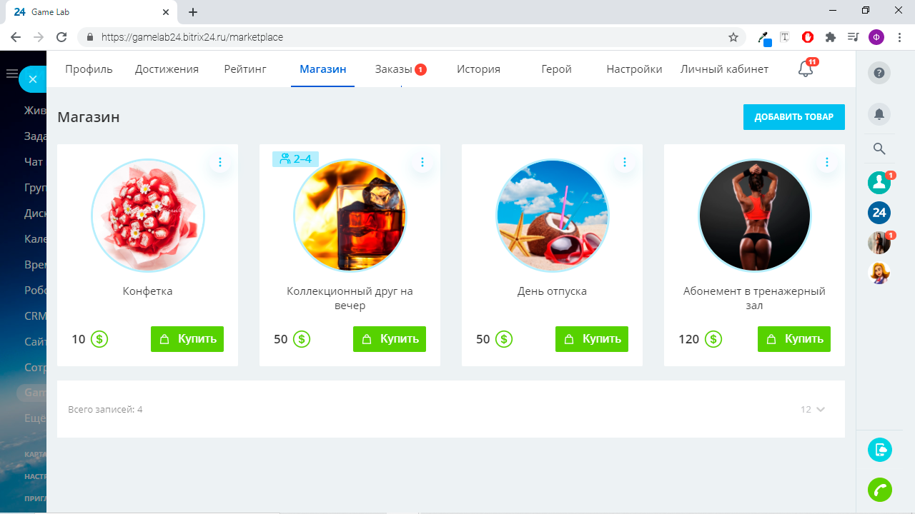Click the T extension icon in the toolbar

[x=785, y=37]
